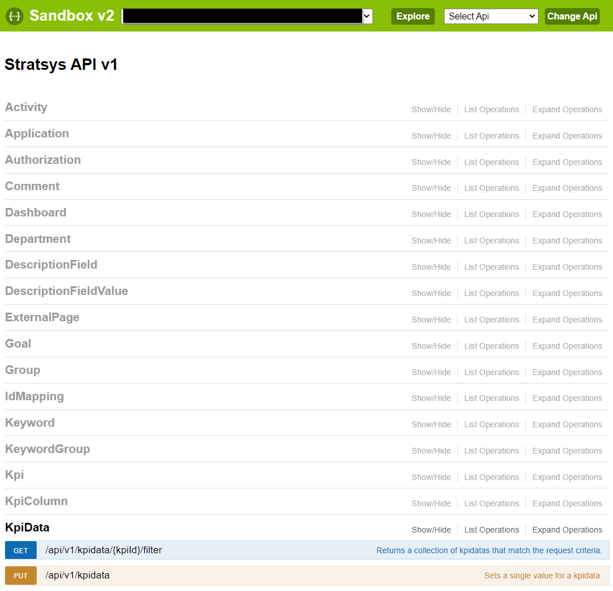Open the redacted URL dropdown arrow

click(367, 16)
